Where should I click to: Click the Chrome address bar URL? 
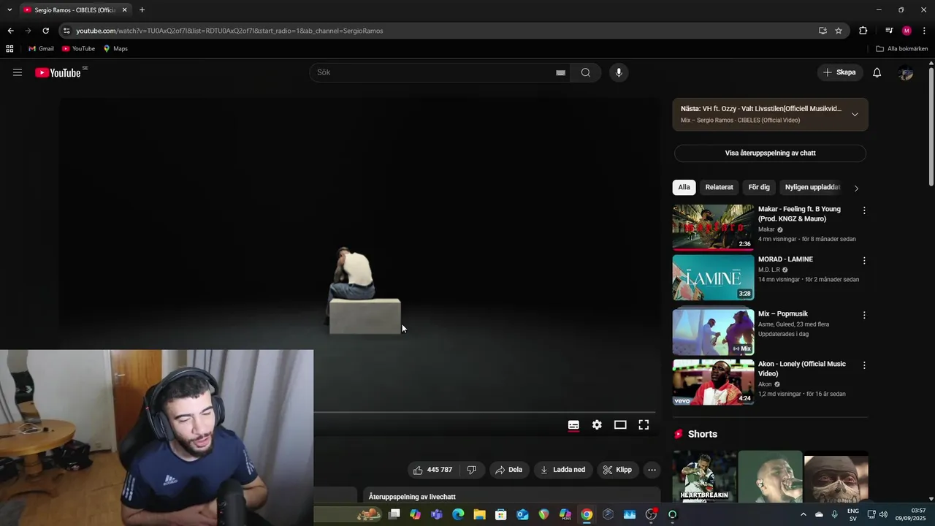[x=229, y=31]
